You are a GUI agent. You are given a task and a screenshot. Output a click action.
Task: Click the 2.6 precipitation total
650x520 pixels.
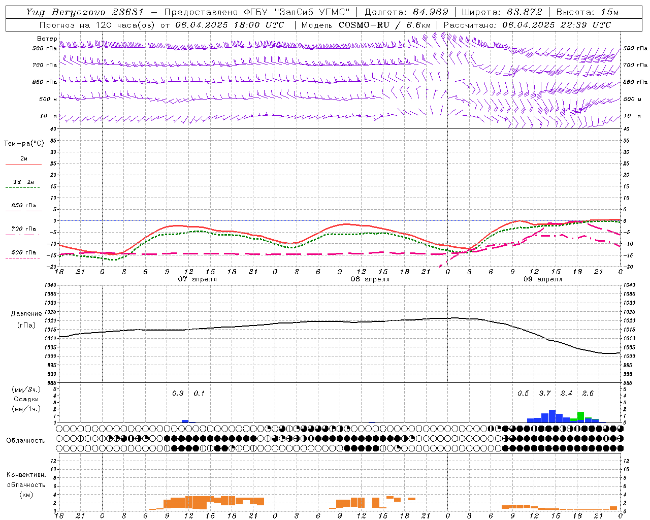(588, 394)
